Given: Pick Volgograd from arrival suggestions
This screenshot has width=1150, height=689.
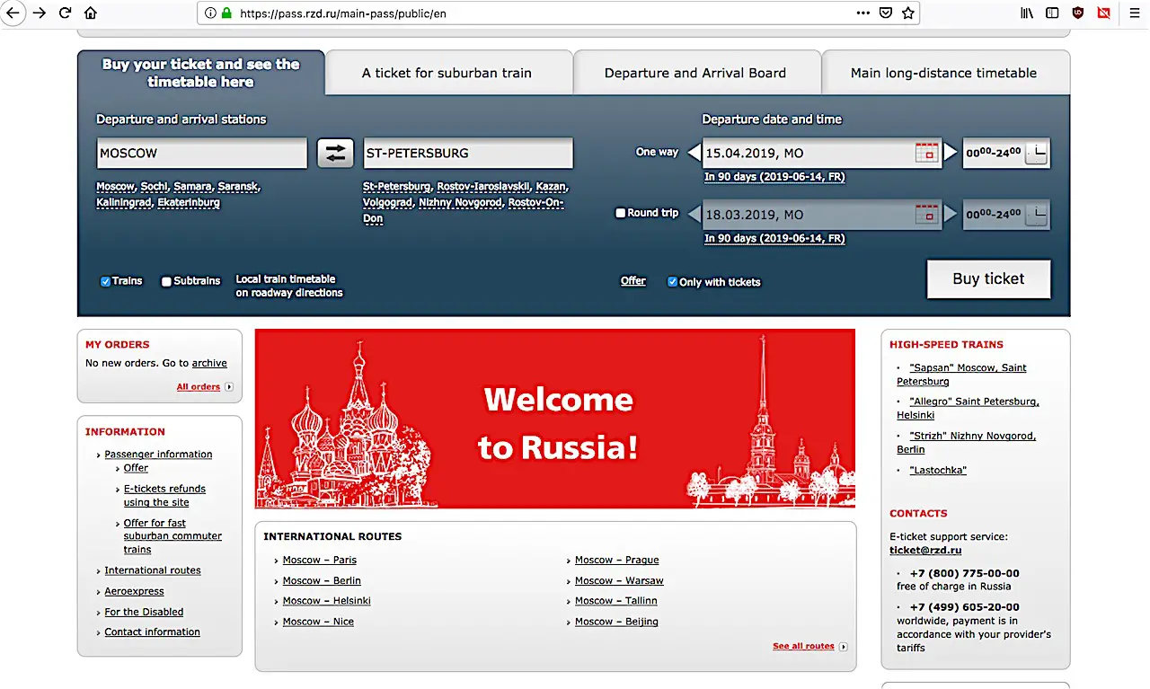Looking at the screenshot, I should 387,203.
